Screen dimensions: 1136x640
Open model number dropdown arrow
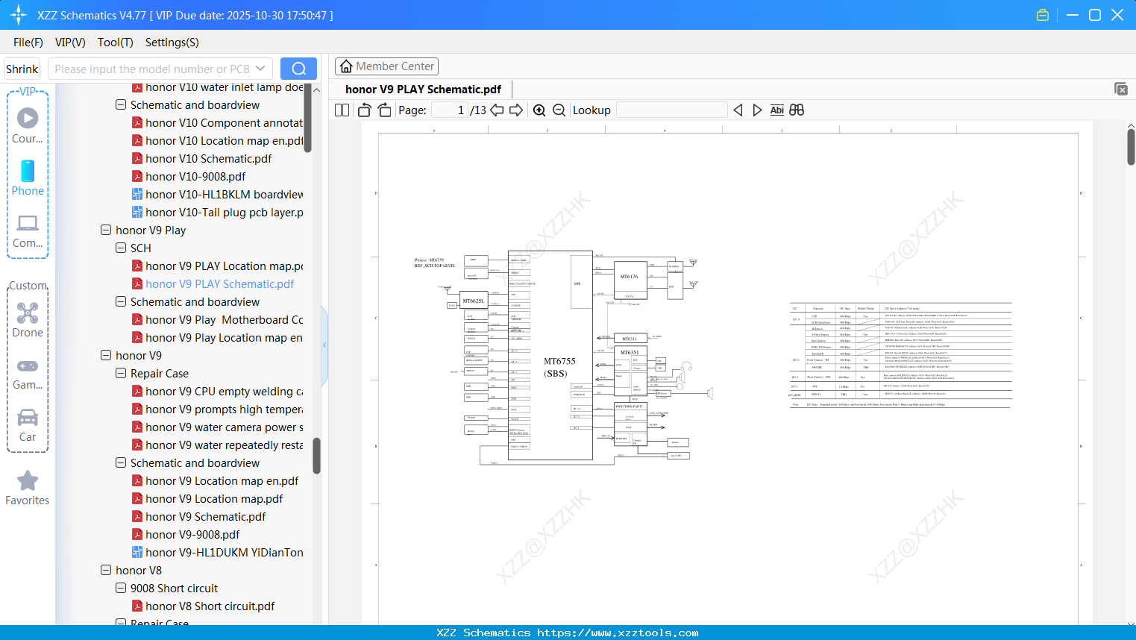click(260, 69)
